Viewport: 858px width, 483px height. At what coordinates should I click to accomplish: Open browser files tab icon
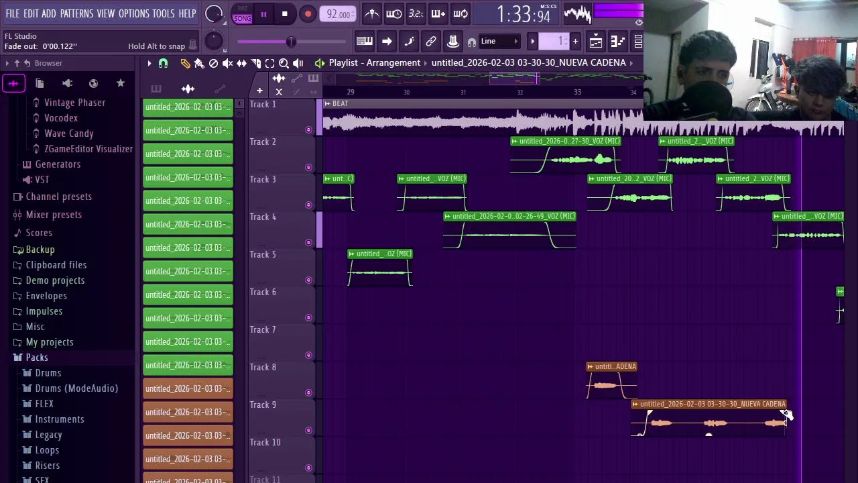(40, 83)
